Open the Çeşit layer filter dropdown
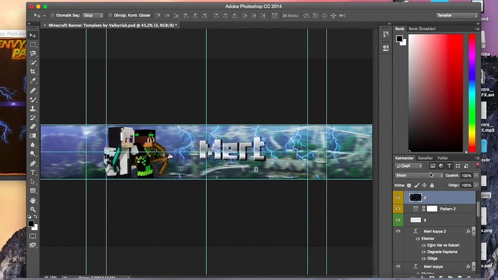498x280 pixels. [409, 166]
